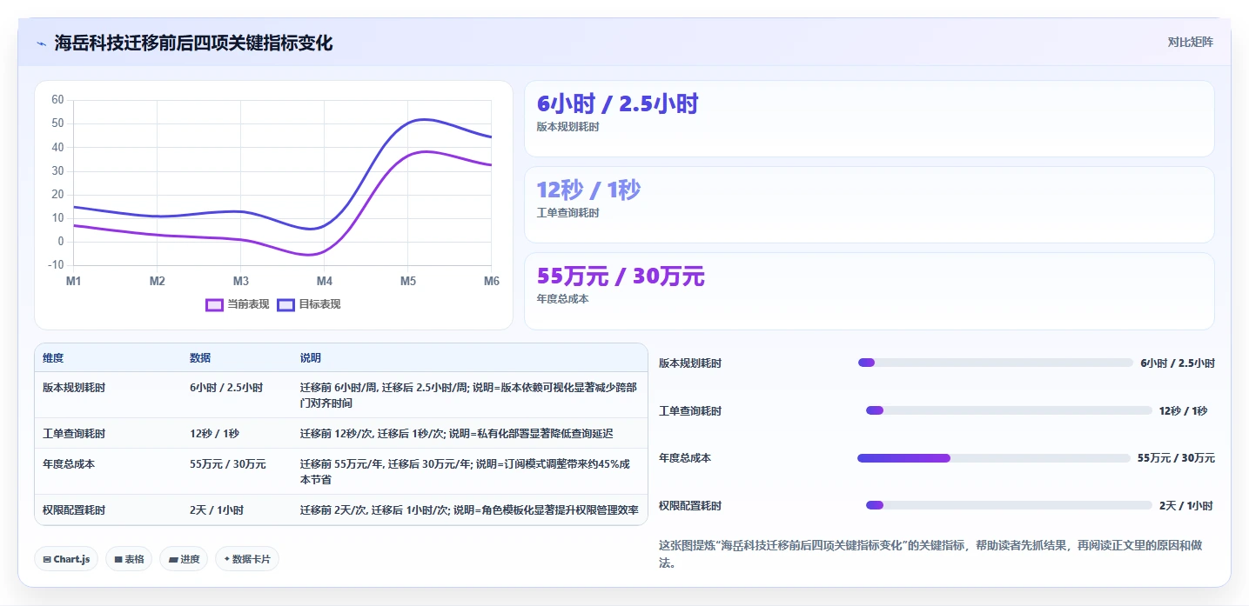Open the 6小时 / 2.5小时 metric card
This screenshot has width=1249, height=606.
(869, 118)
